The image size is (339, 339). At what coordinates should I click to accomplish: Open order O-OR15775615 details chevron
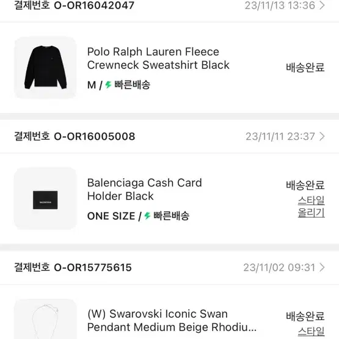pos(322,268)
